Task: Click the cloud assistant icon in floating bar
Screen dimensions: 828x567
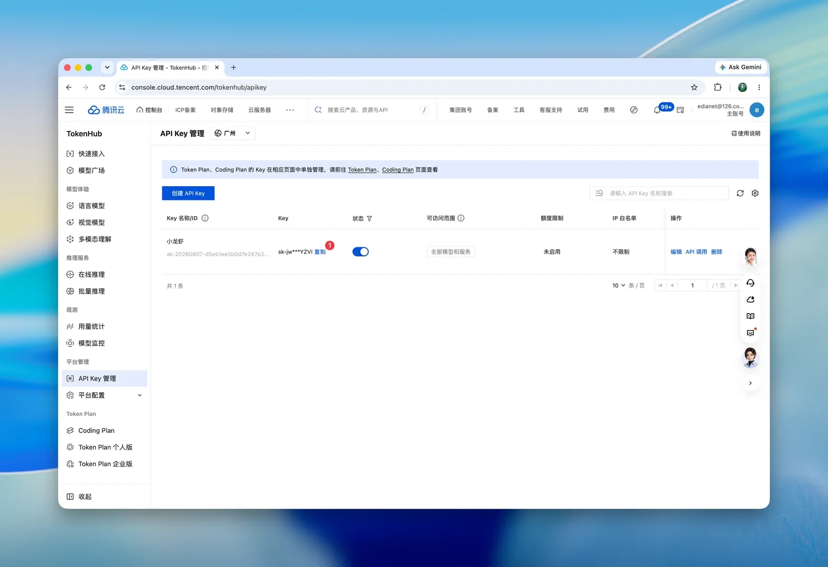Action: click(x=750, y=300)
